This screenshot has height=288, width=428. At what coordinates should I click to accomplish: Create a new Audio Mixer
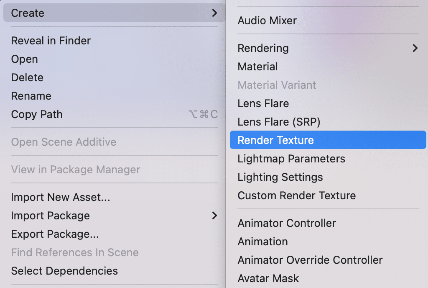267,21
